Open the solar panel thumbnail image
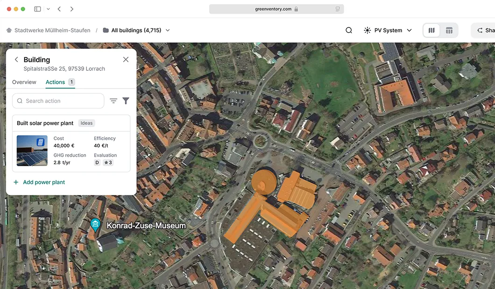Image resolution: width=495 pixels, height=289 pixels. tap(32, 150)
